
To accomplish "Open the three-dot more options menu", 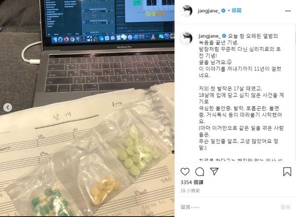I will pos(288,11).
